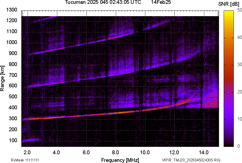Click the 'Frequency [MHz]' axis label

tap(120, 160)
